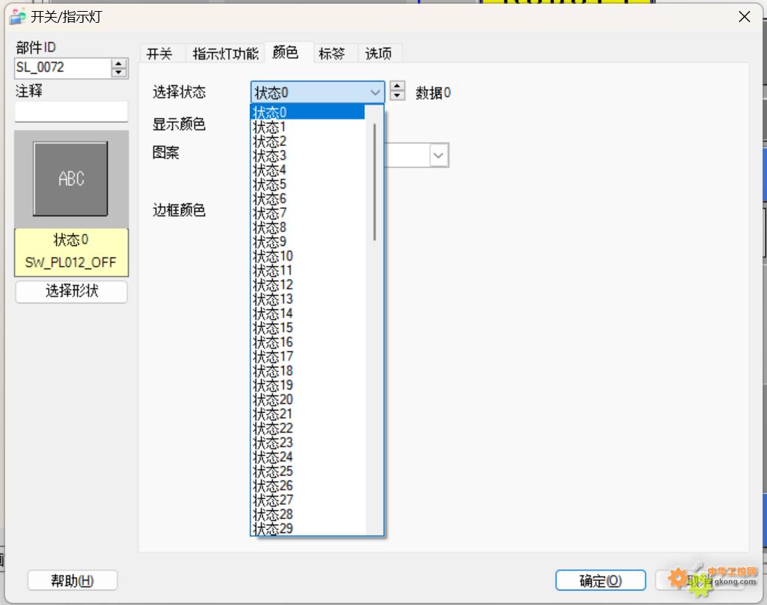Viewport: 767px width, 605px height.
Task: Switch to the 开关 tab
Action: pyautogui.click(x=159, y=54)
